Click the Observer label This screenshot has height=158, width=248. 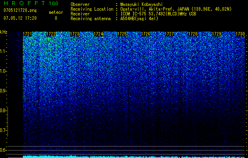click(80, 4)
